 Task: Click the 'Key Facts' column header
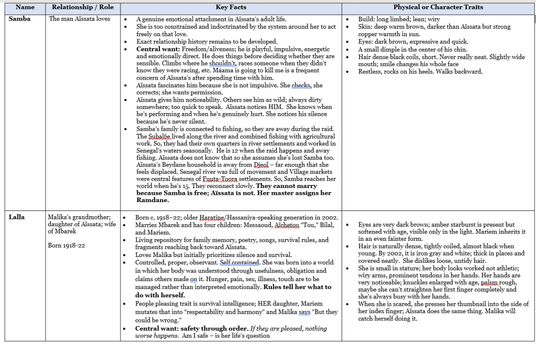pos(231,7)
